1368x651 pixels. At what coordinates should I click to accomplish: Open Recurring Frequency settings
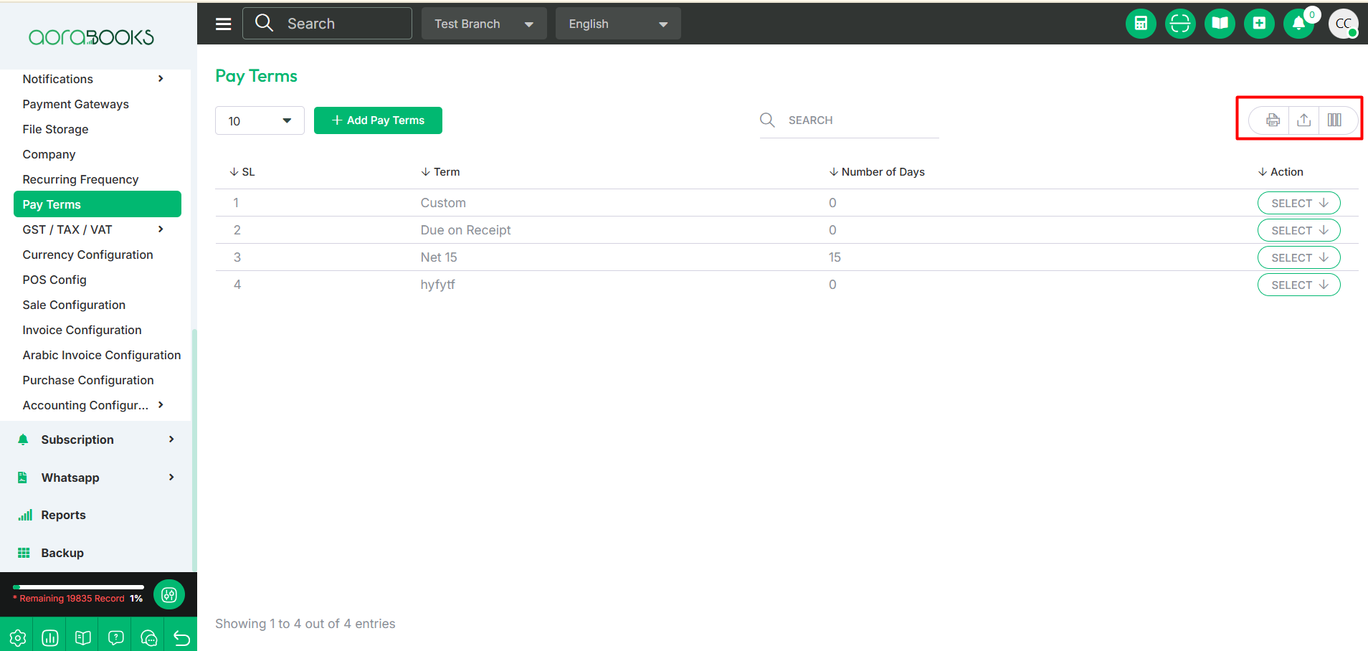pos(80,179)
